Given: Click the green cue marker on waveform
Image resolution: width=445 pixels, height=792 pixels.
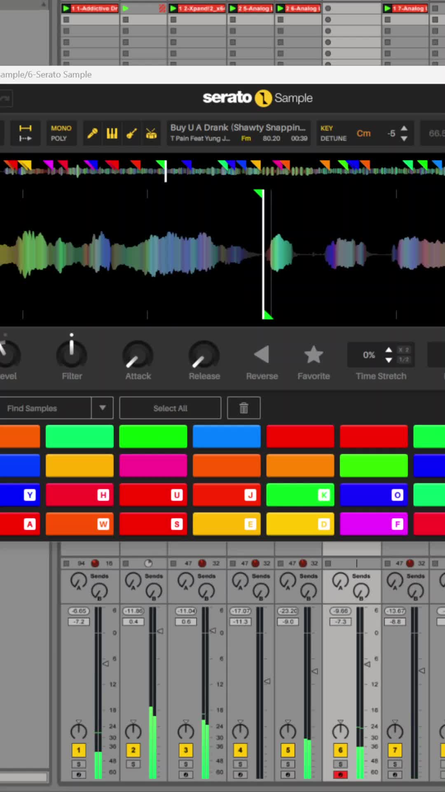Looking at the screenshot, I should (259, 193).
